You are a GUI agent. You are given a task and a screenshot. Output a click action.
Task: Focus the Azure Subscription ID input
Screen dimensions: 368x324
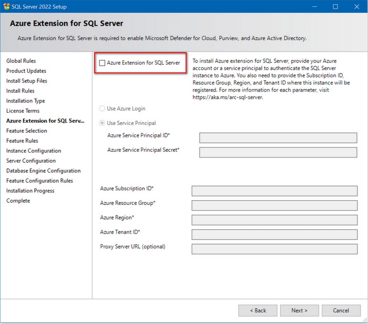coord(274,191)
